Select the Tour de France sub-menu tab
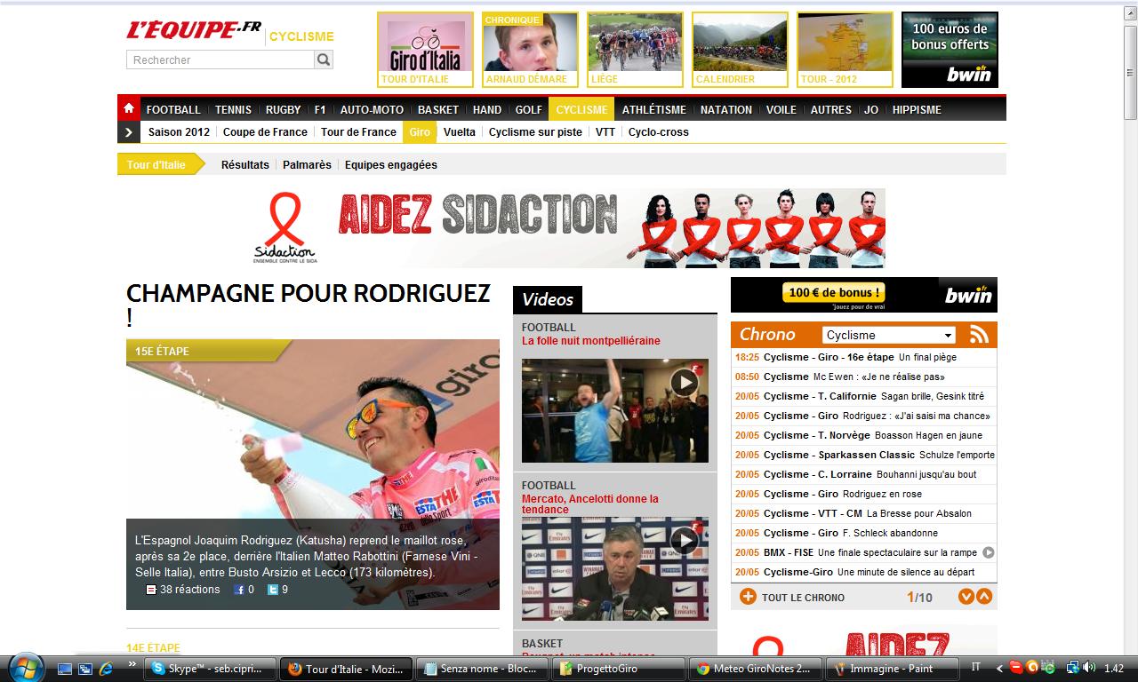 358,132
